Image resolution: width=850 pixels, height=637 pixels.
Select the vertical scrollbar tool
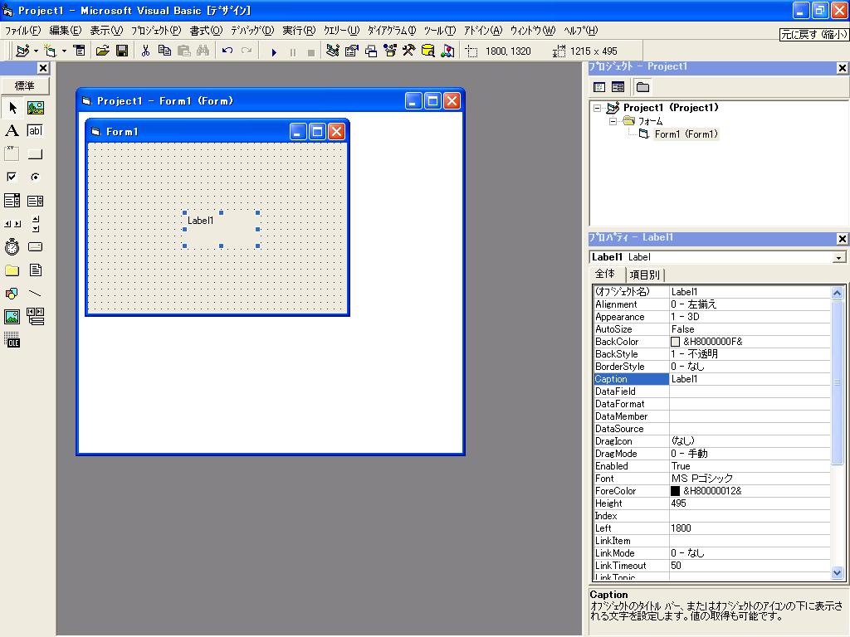(36, 224)
